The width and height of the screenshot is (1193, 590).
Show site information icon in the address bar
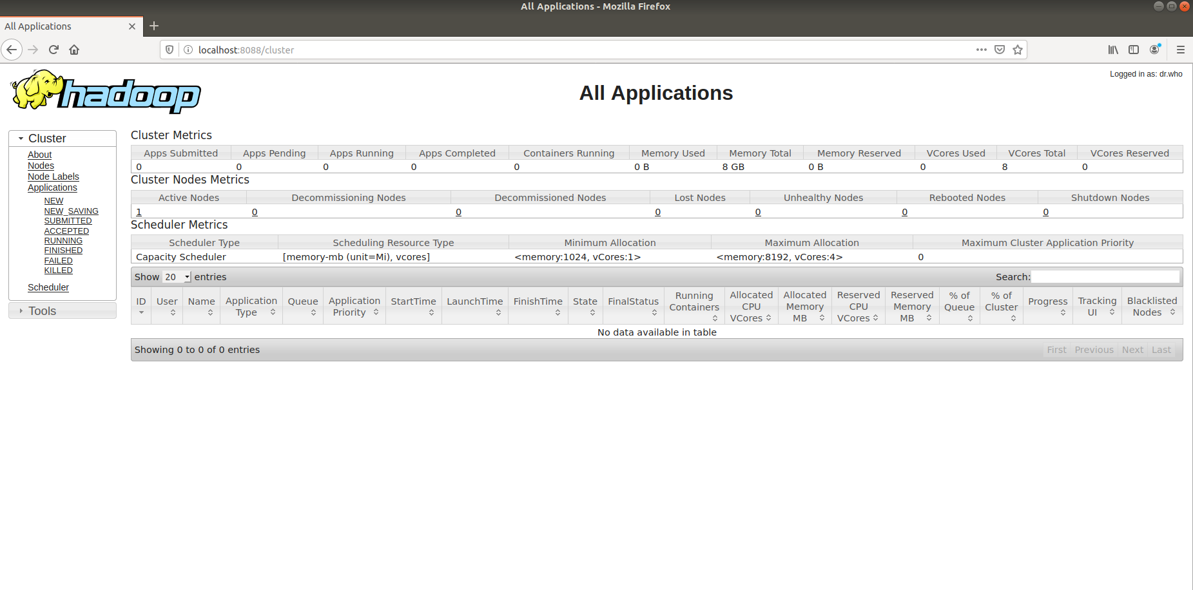[188, 50]
